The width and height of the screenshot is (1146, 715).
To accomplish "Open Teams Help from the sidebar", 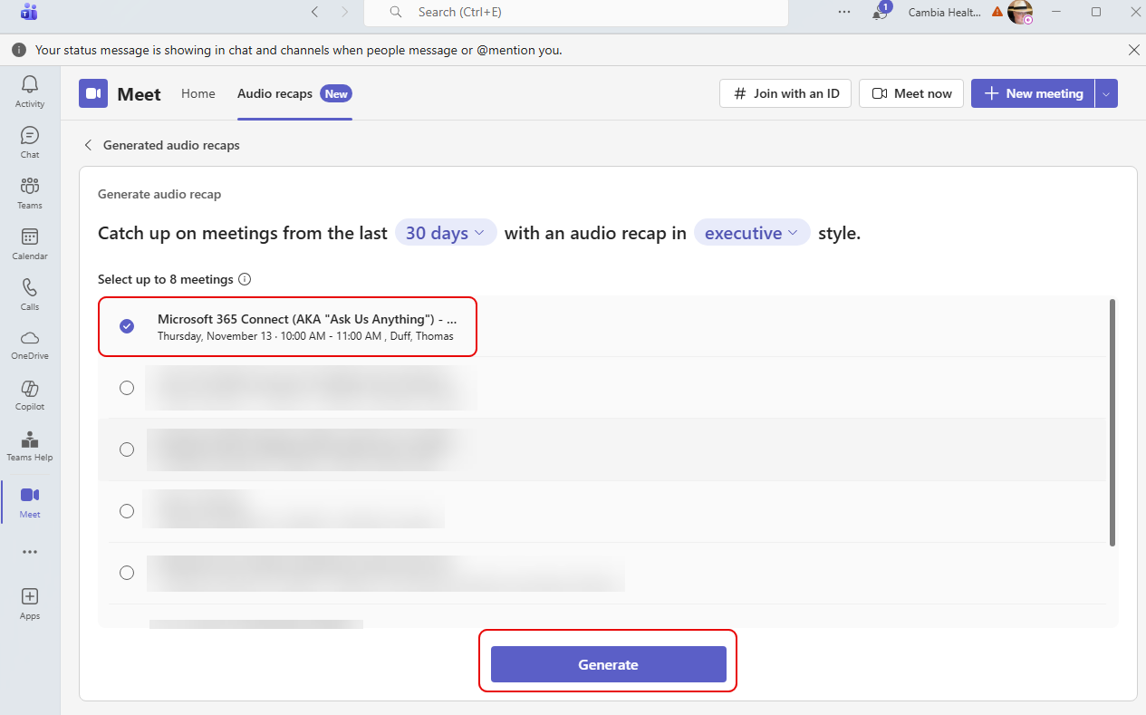I will [x=29, y=443].
